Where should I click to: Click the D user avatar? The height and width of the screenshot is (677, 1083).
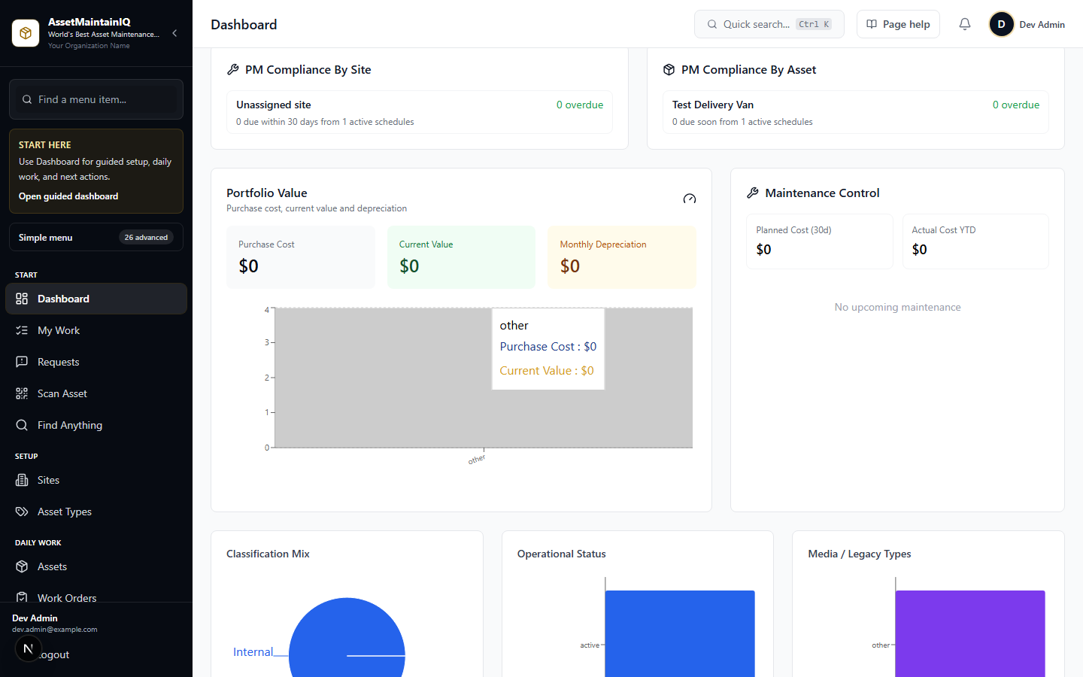(1001, 24)
